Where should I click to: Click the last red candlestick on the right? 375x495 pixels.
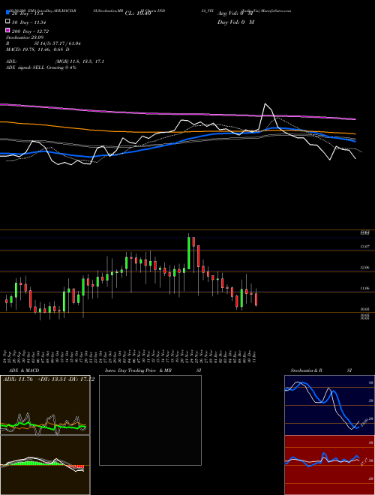(256, 299)
